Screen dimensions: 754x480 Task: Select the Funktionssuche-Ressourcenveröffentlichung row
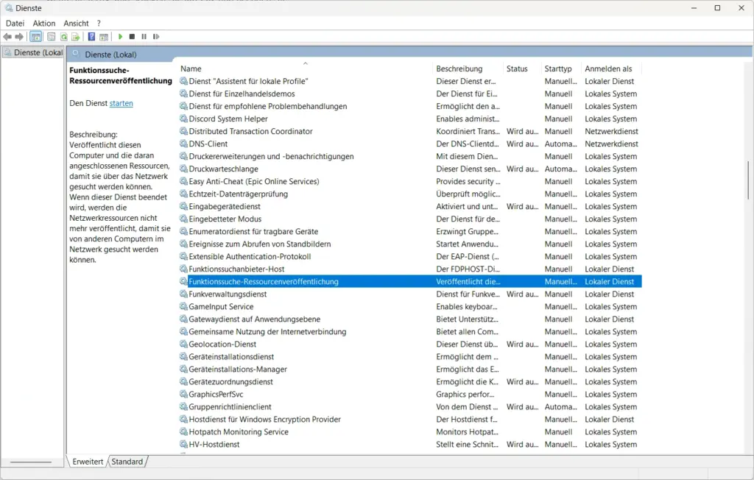(410, 281)
